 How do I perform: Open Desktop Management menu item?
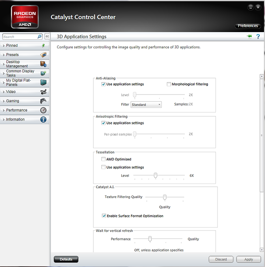(25, 64)
